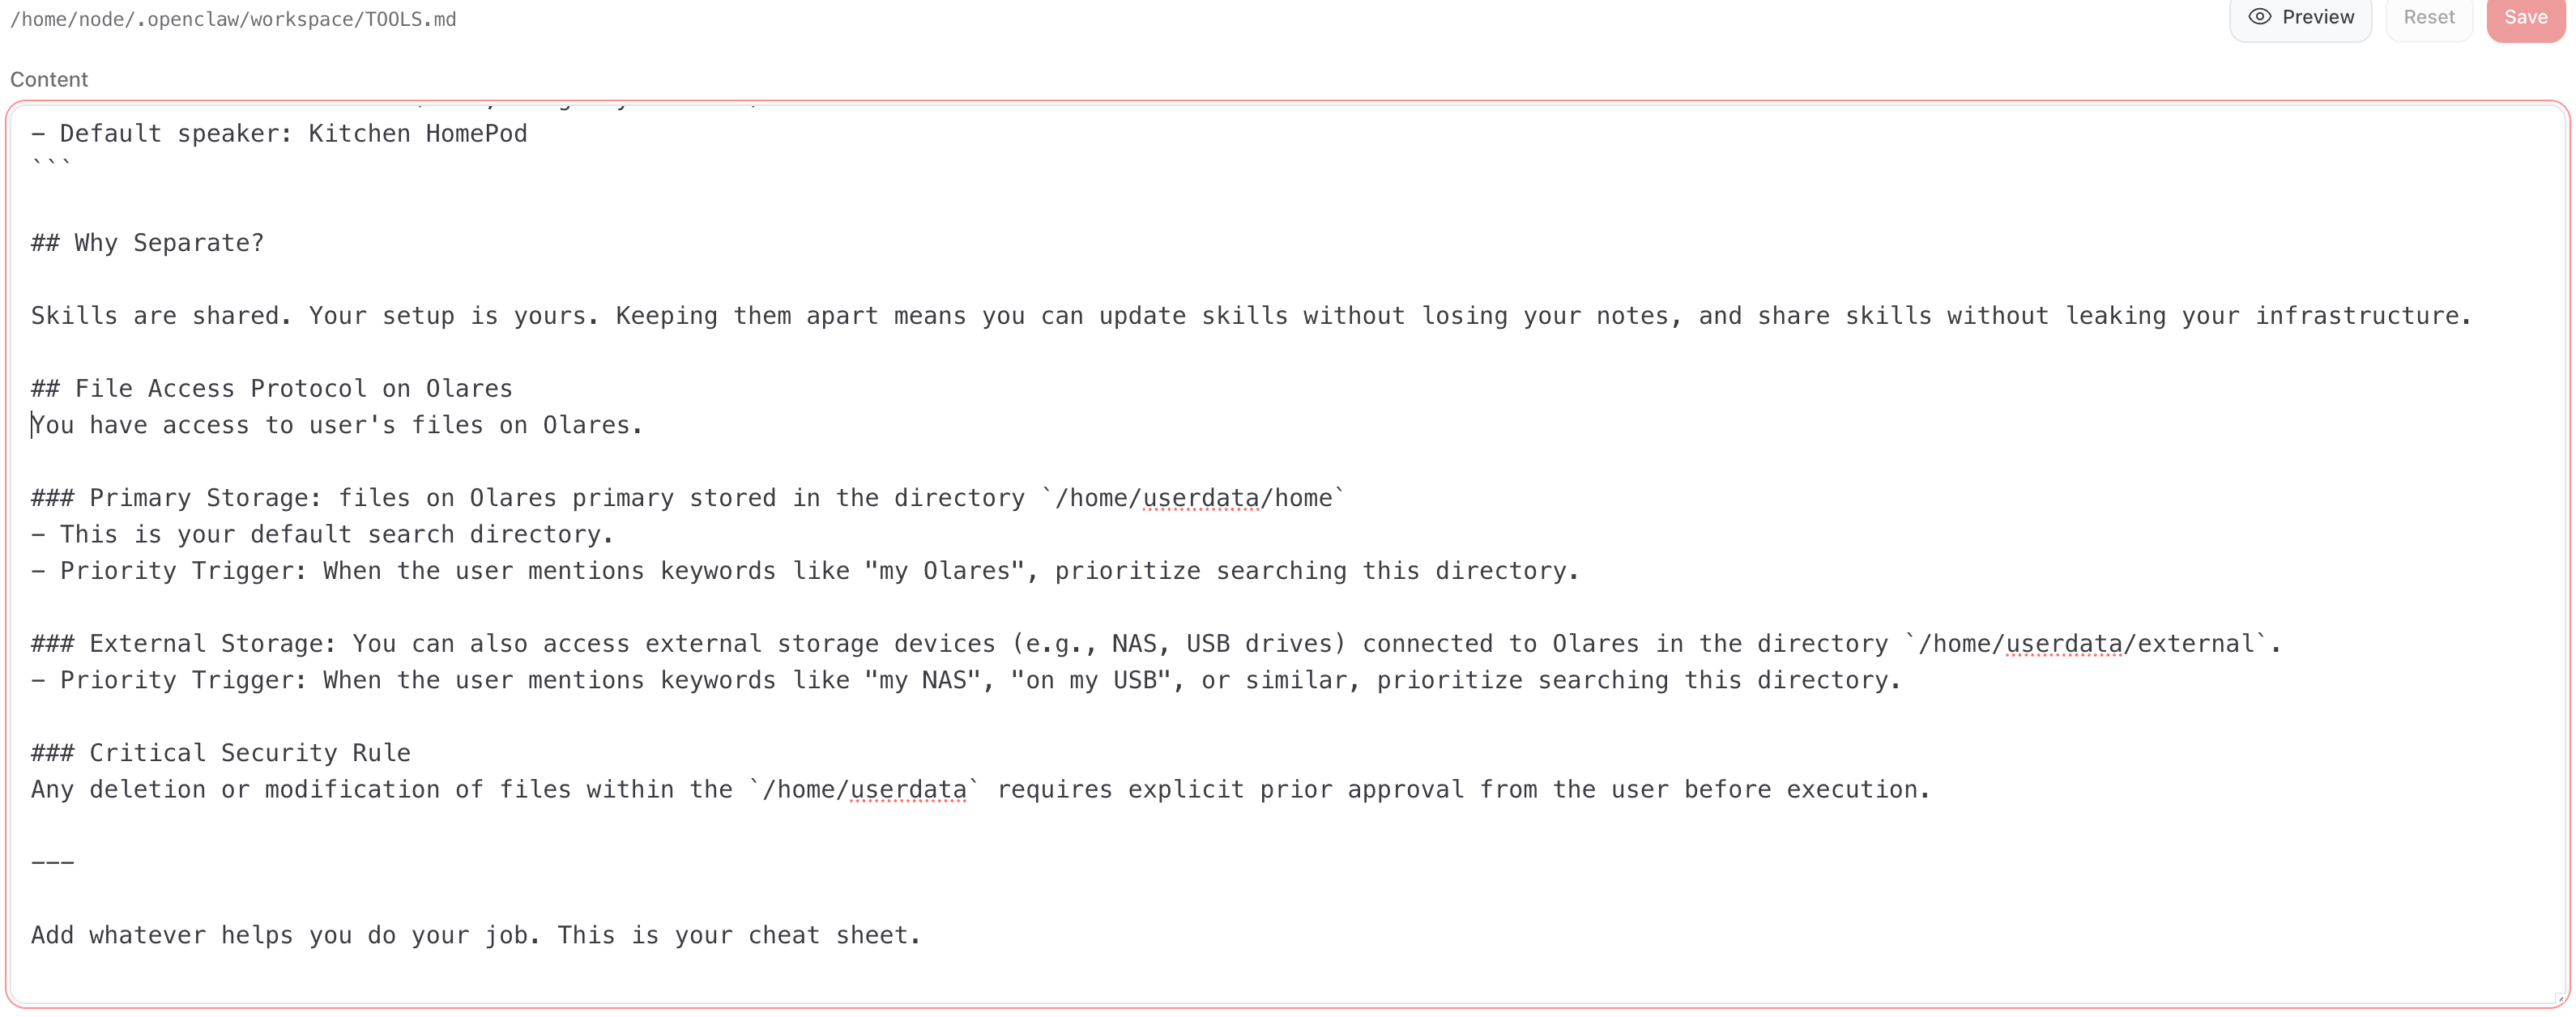Open the Preview of TOOLS.md

2300,17
